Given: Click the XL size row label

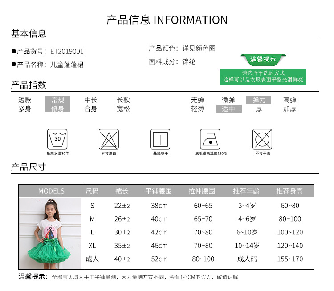Looking at the screenshot, I should click(92, 246).
